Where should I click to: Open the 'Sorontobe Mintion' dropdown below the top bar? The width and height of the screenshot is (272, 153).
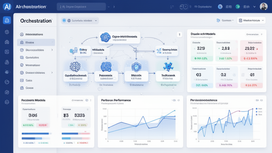(x=80, y=20)
